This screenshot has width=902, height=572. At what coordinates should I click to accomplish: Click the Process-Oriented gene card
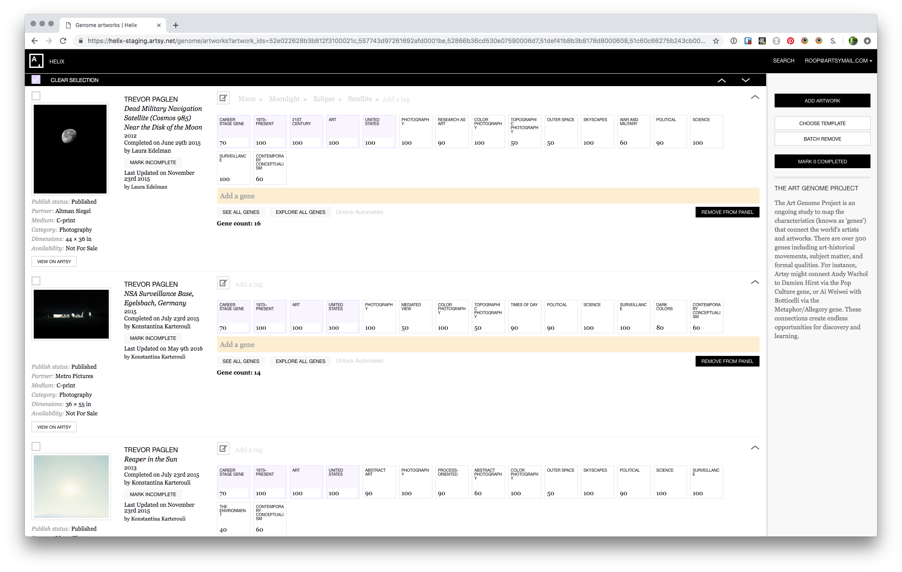[x=452, y=482]
